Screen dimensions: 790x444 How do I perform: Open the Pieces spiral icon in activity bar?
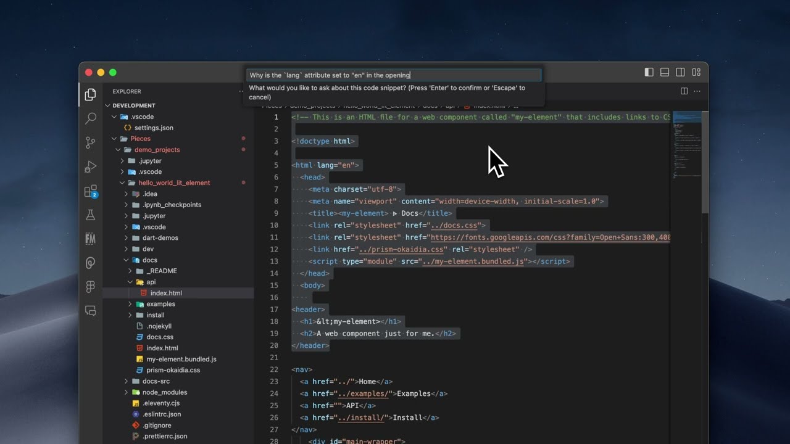point(91,263)
